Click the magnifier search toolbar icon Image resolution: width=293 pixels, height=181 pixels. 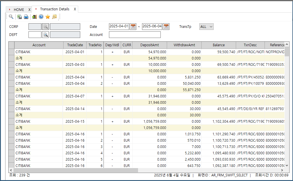[11, 17]
